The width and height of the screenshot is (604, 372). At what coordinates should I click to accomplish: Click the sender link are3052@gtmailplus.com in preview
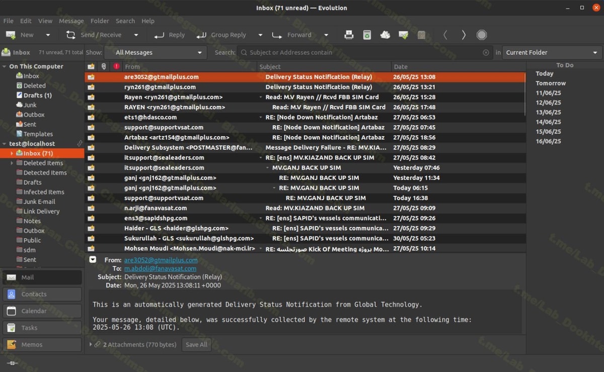[161, 260]
